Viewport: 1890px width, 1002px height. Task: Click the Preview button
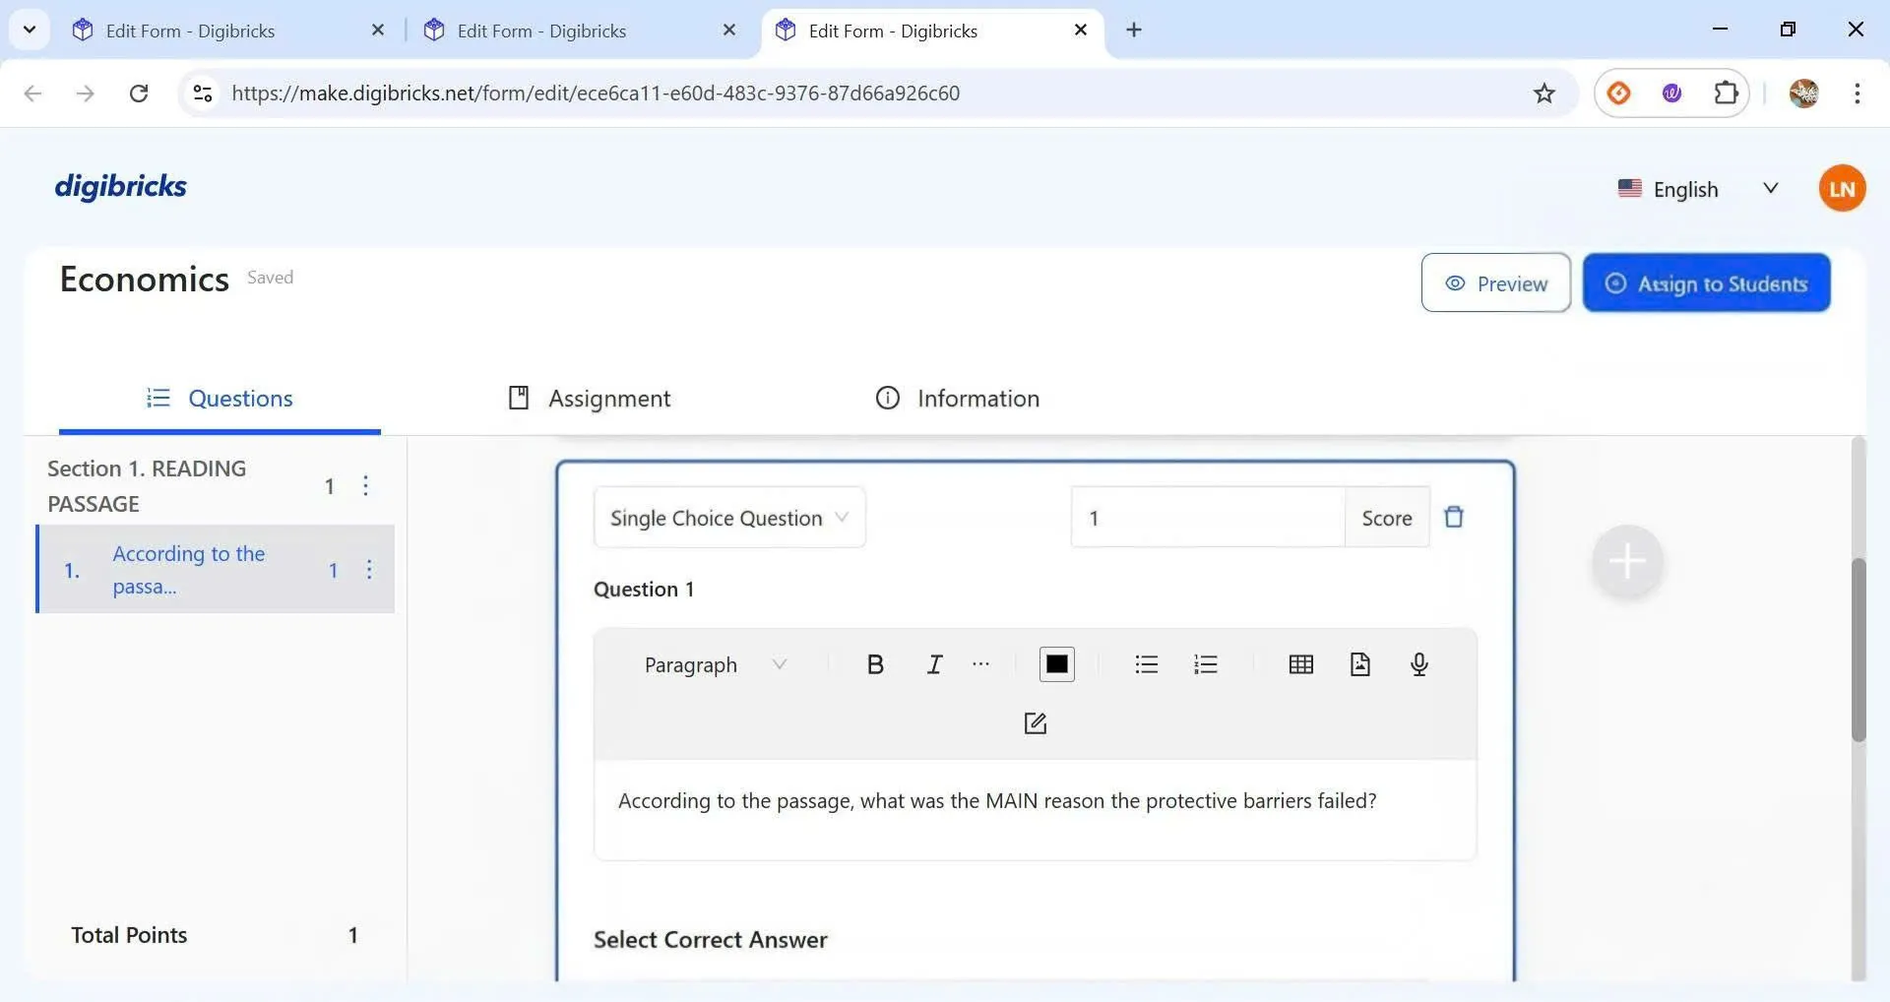tap(1495, 283)
